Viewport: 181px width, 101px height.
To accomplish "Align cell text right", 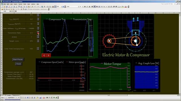I will [97, 7].
